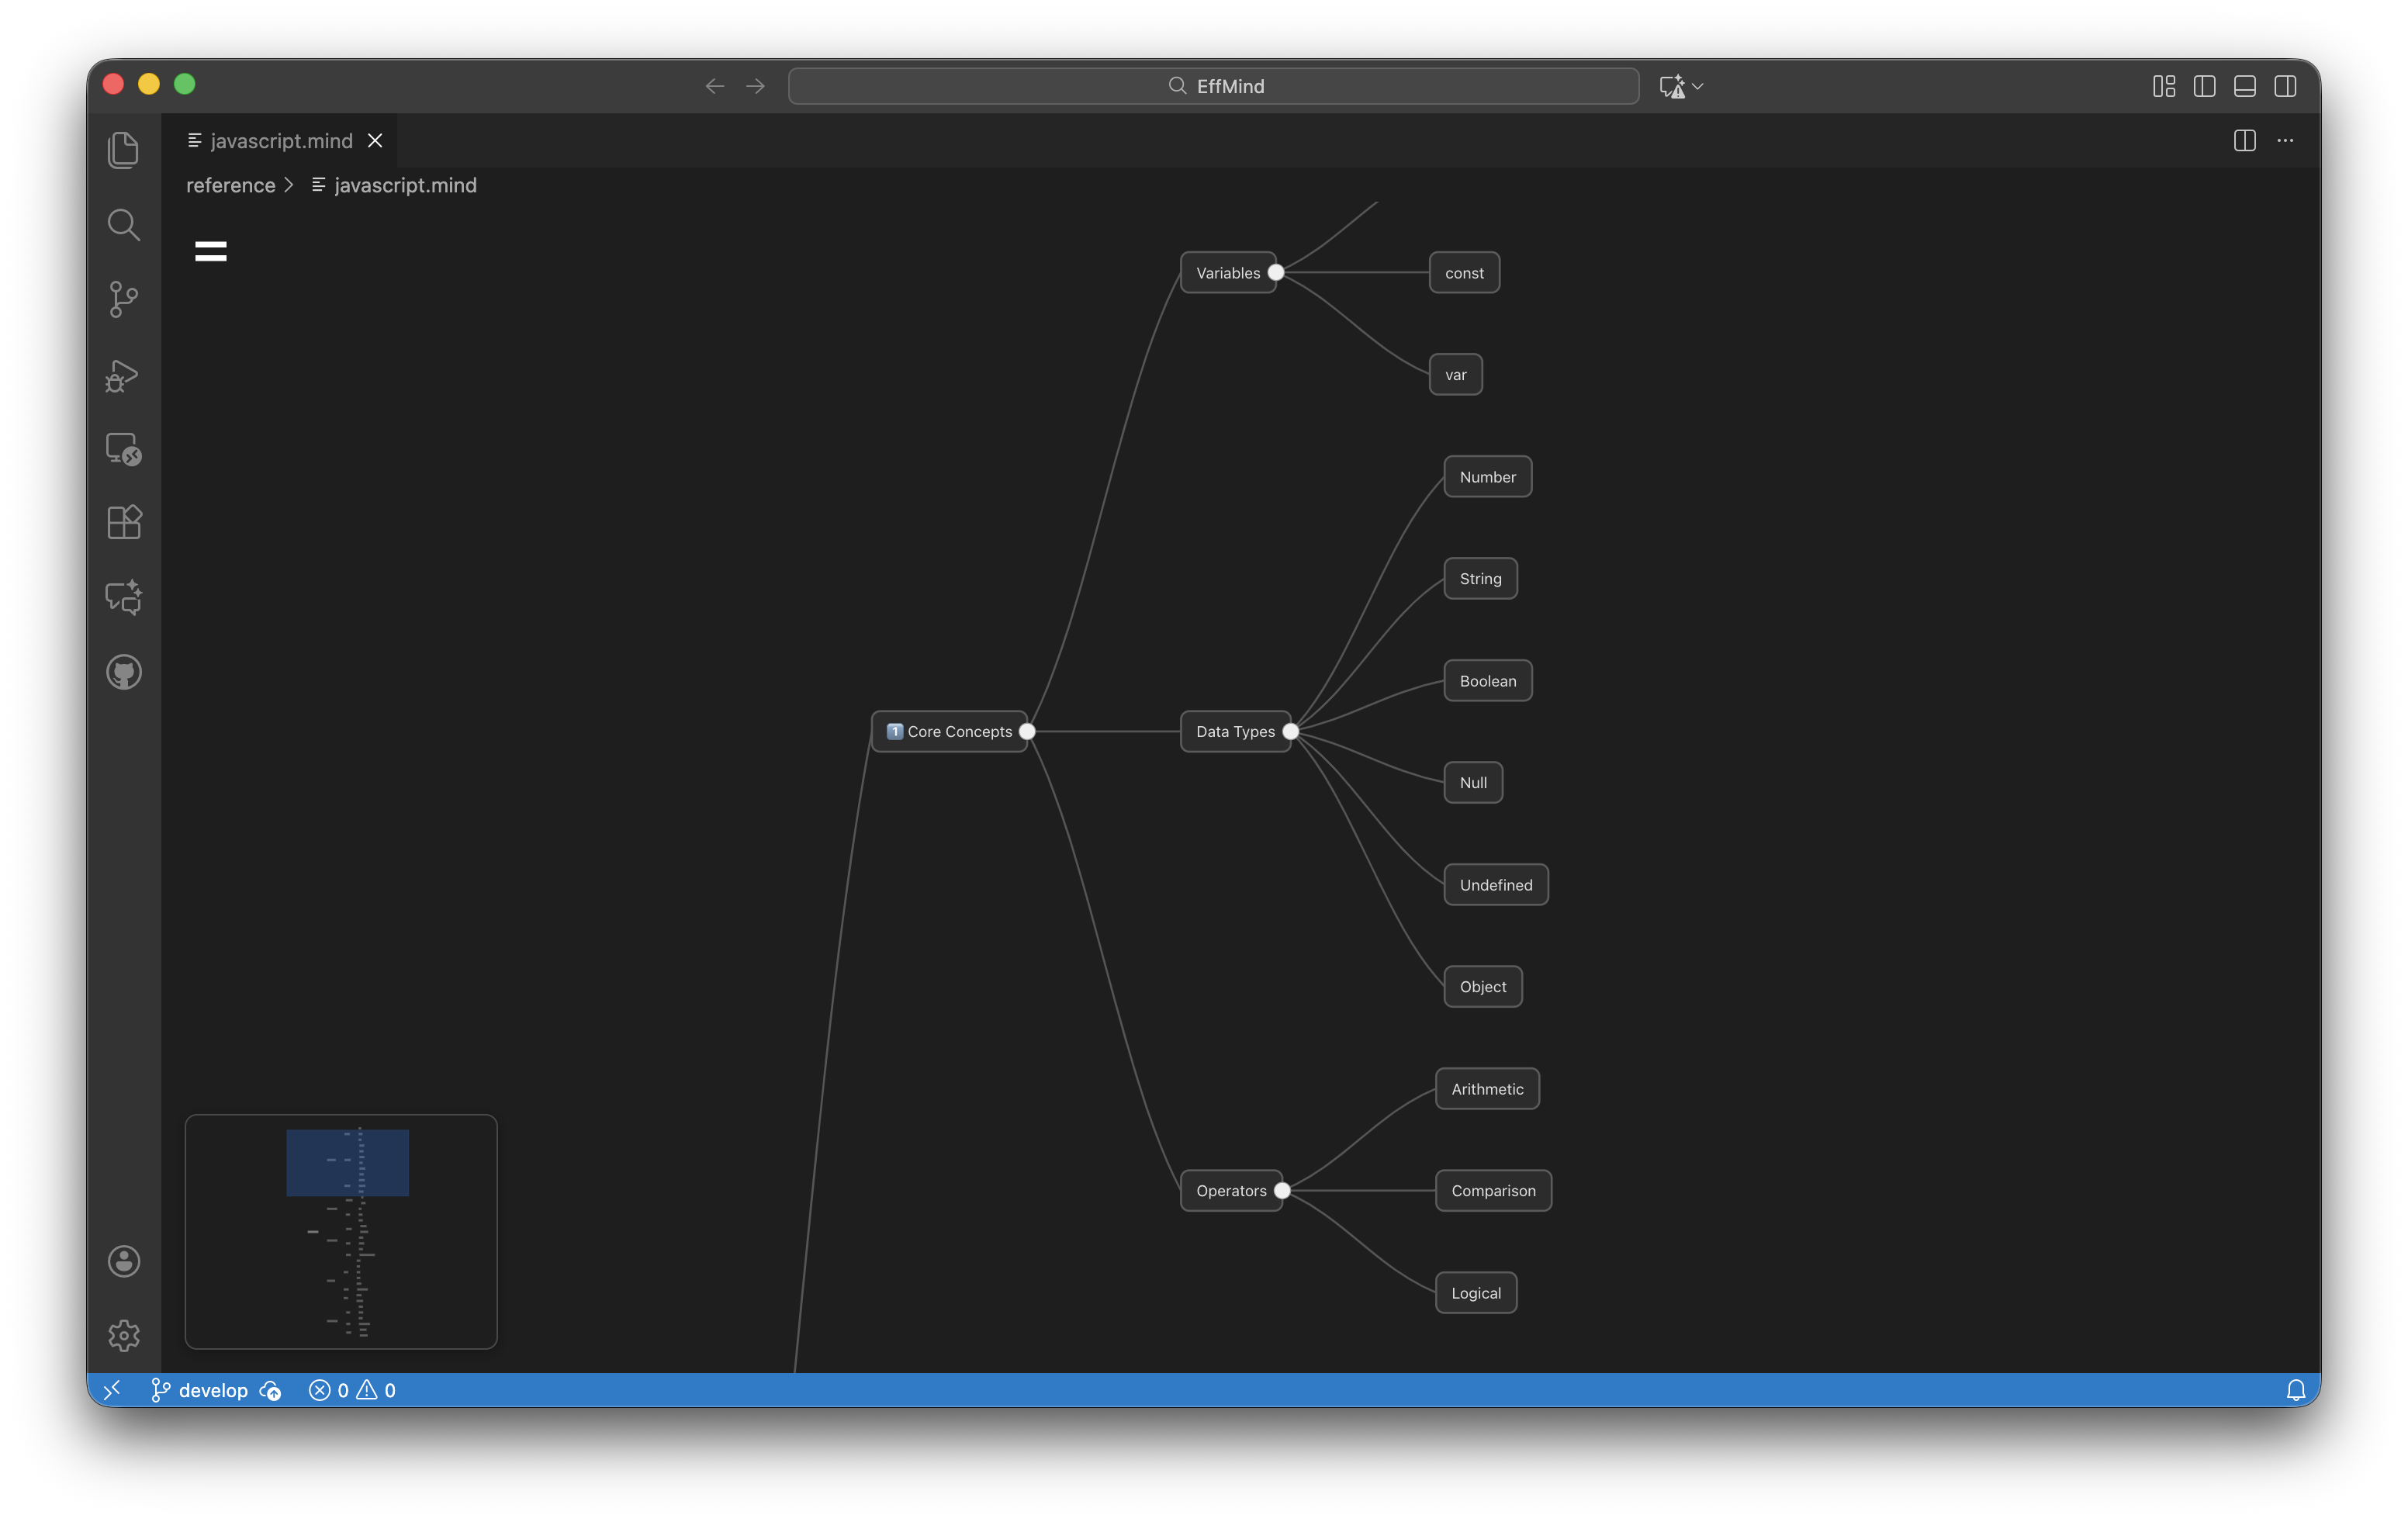Image resolution: width=2408 pixels, height=1522 pixels.
Task: Collapse the Data Types node handle
Action: 1290,731
